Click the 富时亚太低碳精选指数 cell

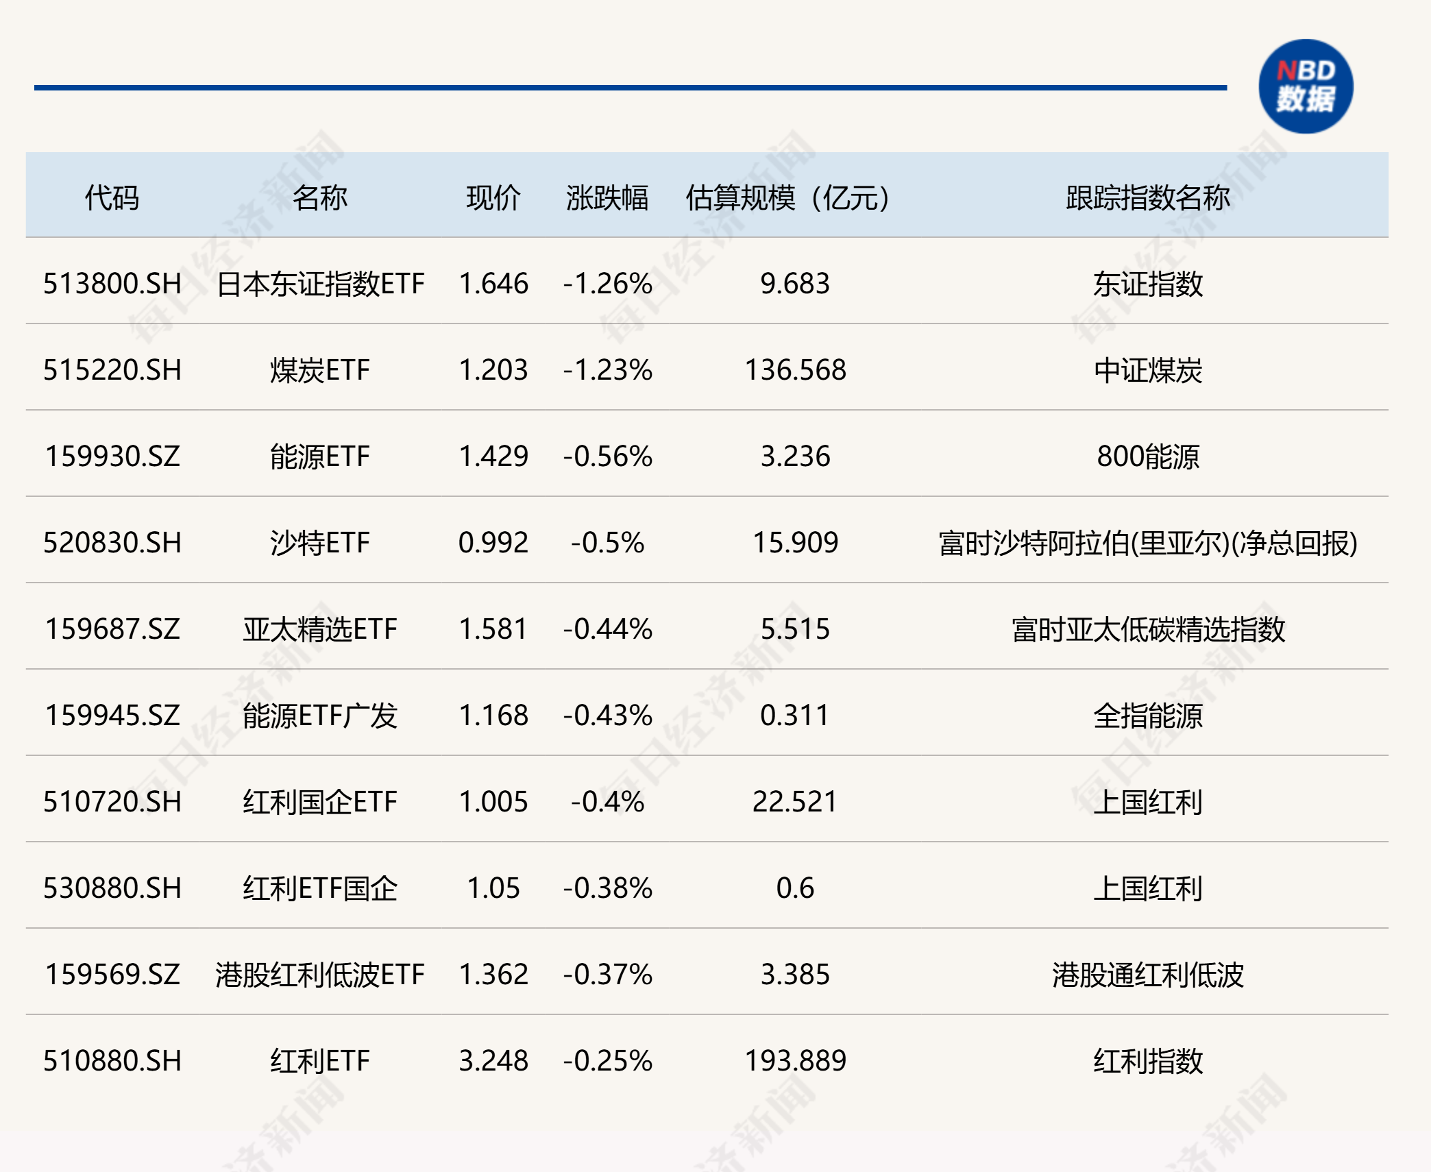[x=1148, y=629]
